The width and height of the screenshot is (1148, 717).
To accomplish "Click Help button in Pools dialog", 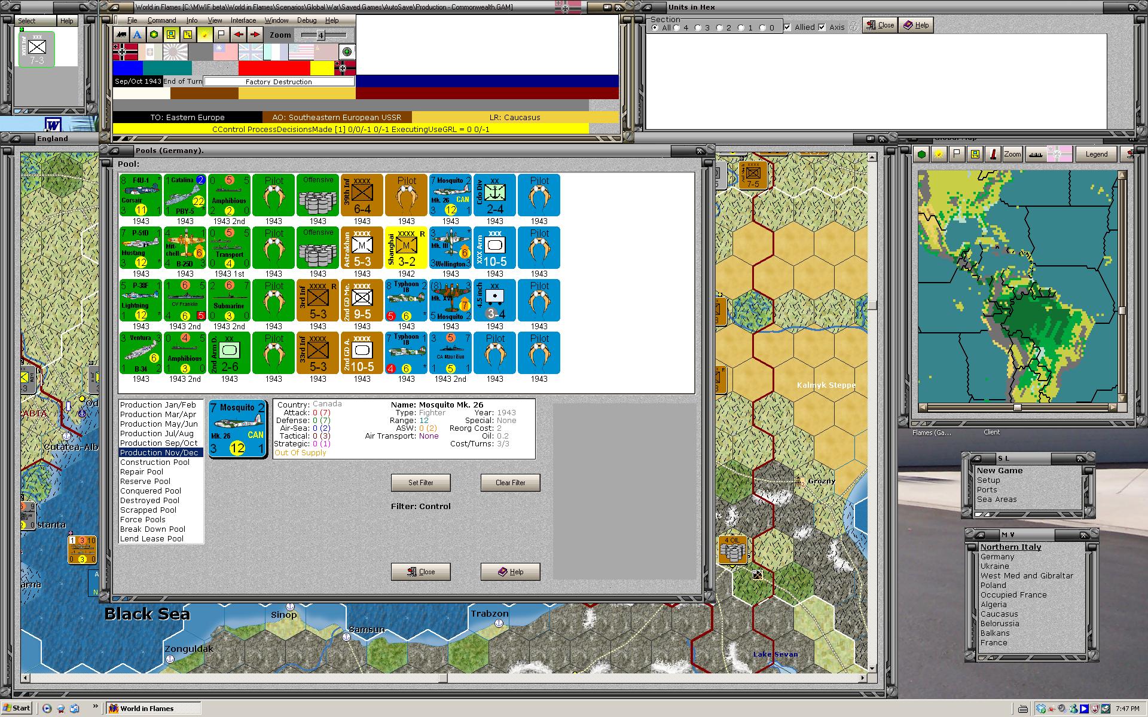I will 511,572.
